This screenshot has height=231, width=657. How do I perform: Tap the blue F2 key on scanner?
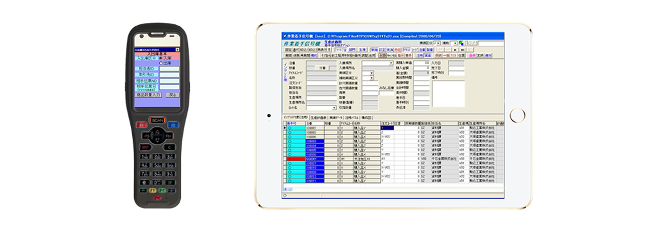click(173, 125)
